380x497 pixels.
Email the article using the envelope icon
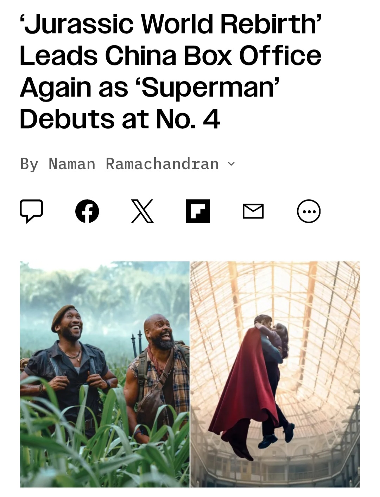[x=253, y=211]
